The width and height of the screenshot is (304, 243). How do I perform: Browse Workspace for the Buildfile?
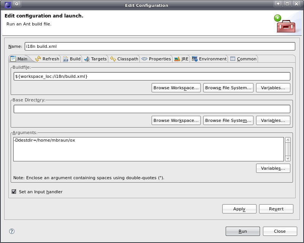pos(176,88)
